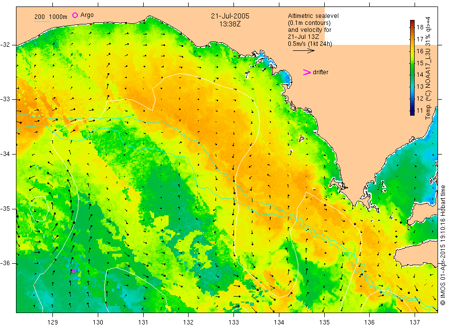
Task: Click the 'Altimetric sealevel' caption line
Action: click(x=313, y=16)
